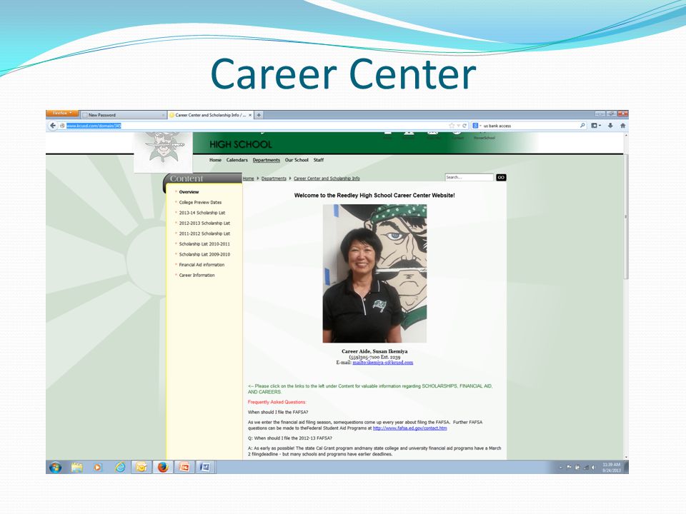Open the Google search engine dropdown
Image resolution: width=686 pixels, height=514 pixels.
[477, 126]
